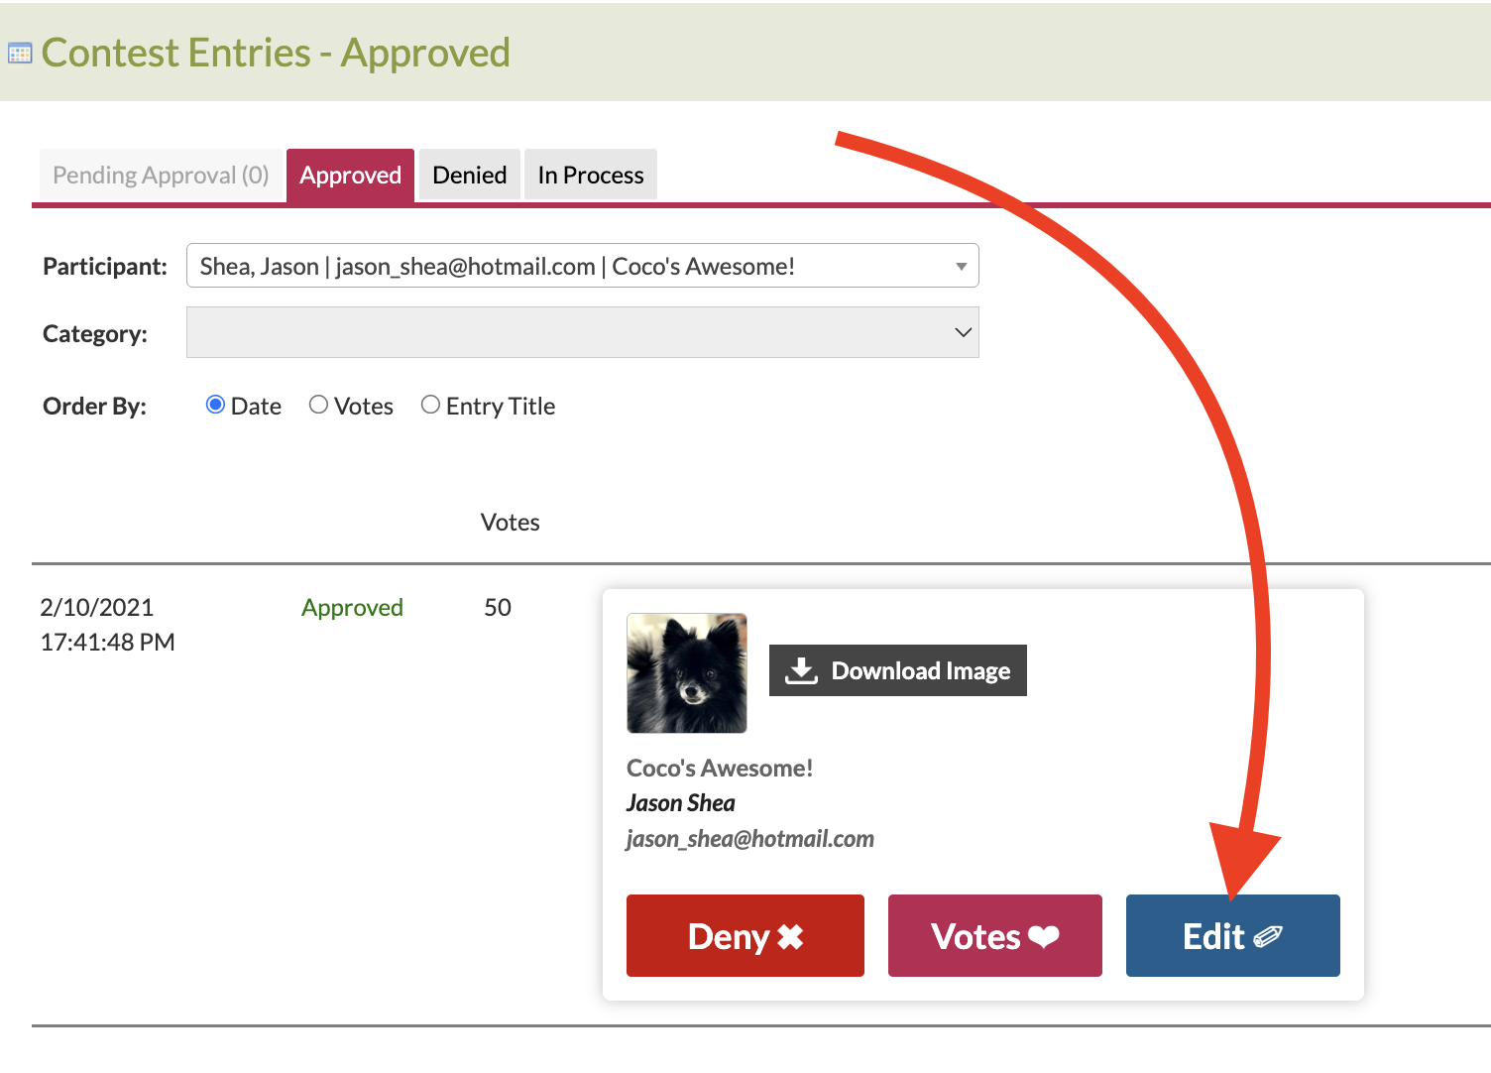Image resolution: width=1491 pixels, height=1073 pixels.
Task: Click the jason_shea@hotmail.com email in entry card
Action: pos(750,839)
